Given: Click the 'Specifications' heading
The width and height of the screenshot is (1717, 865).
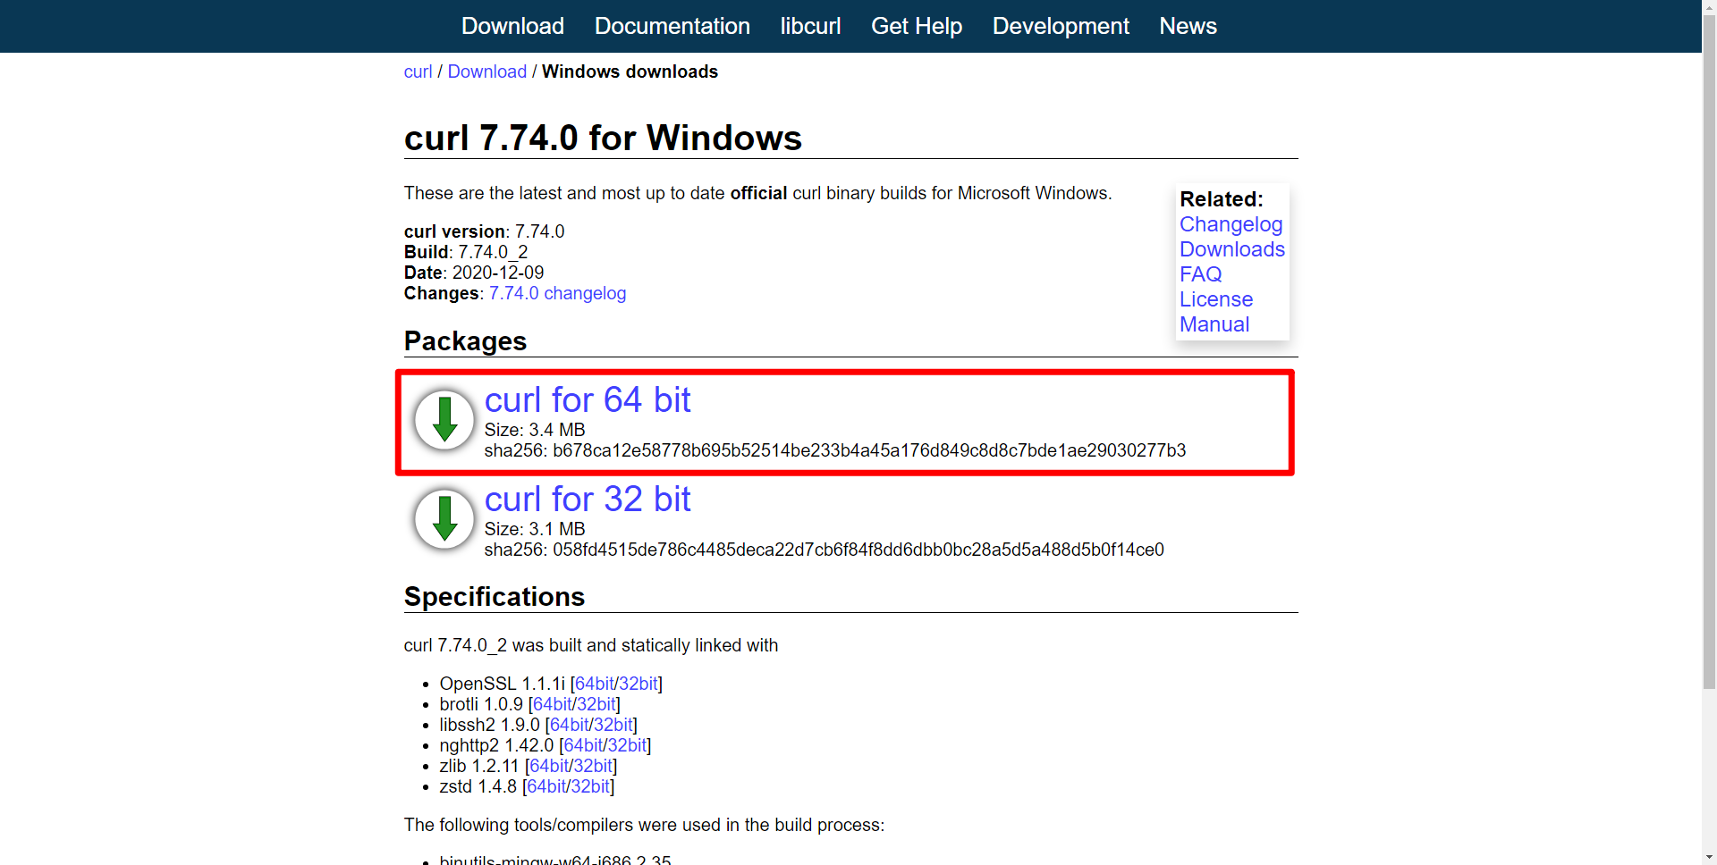Looking at the screenshot, I should pyautogui.click(x=495, y=596).
